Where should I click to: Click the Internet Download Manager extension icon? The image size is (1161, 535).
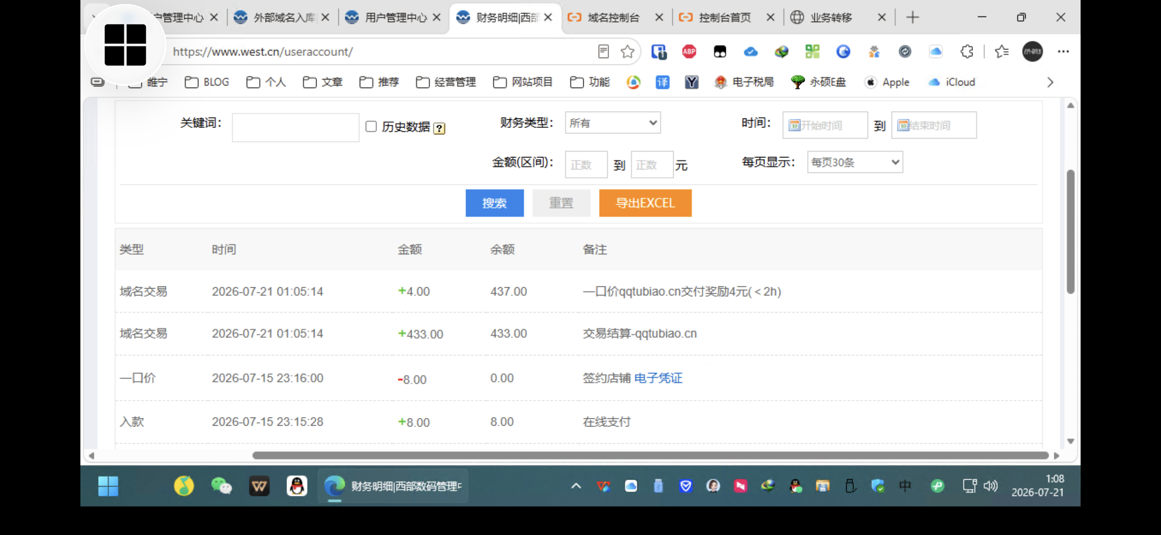[x=781, y=52]
